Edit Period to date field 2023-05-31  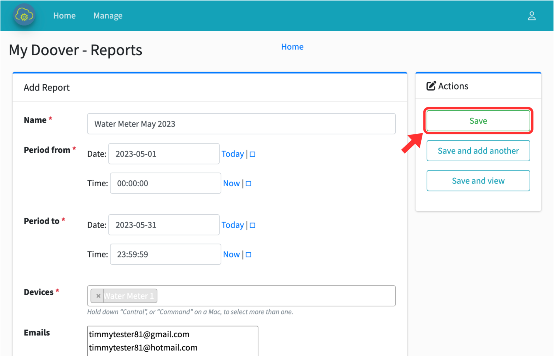pyautogui.click(x=164, y=225)
